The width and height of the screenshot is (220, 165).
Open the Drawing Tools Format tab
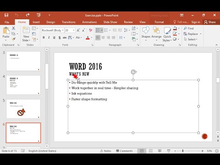tap(159, 22)
